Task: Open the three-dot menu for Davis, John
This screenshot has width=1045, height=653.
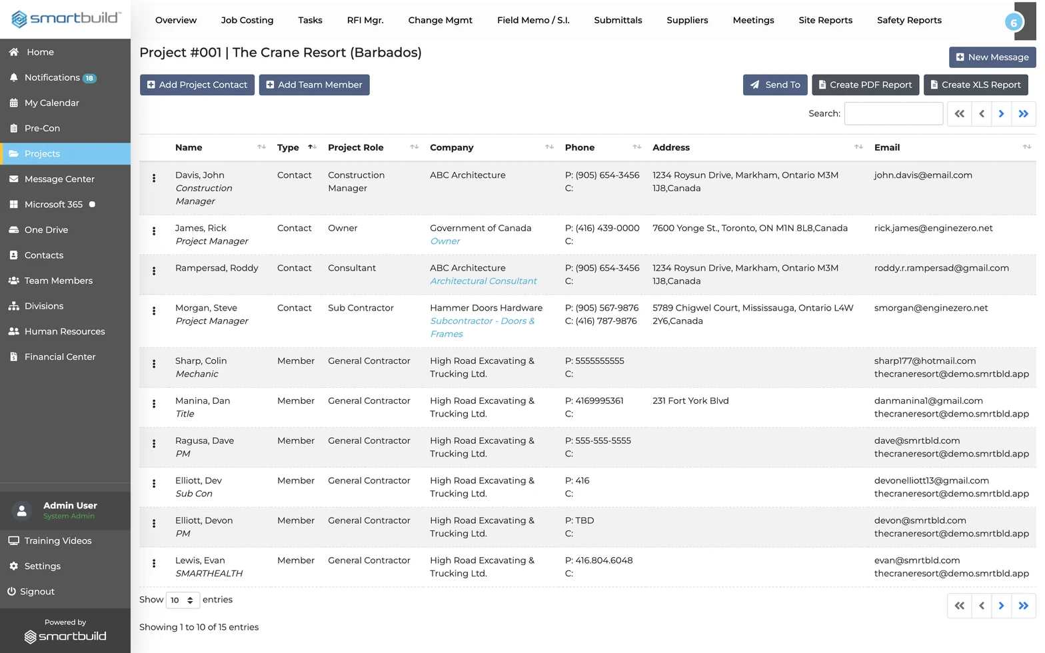Action: pyautogui.click(x=154, y=178)
